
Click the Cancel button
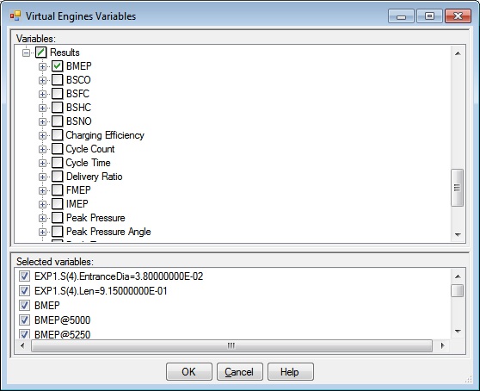click(x=239, y=372)
